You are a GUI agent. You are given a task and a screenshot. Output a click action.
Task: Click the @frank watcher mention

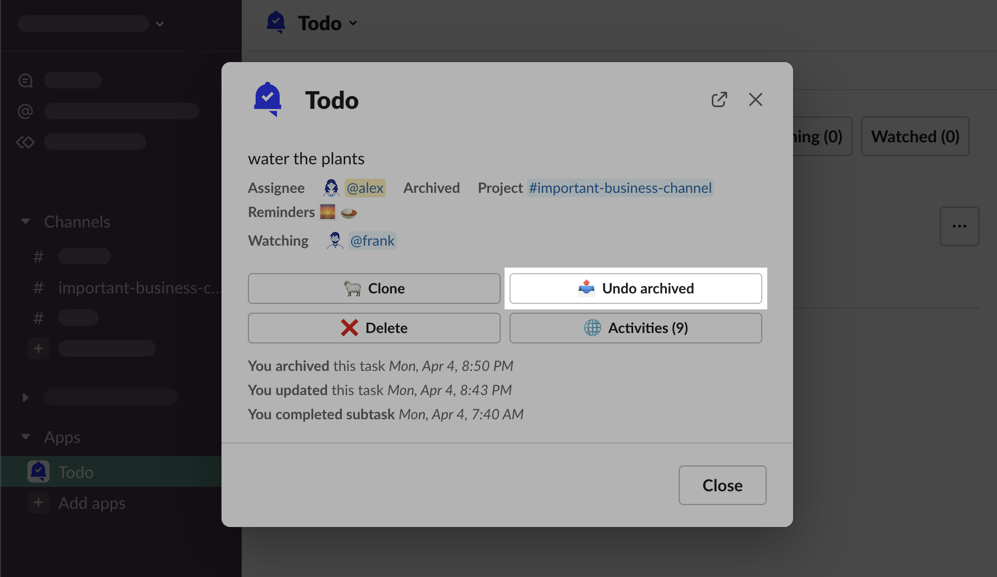click(372, 241)
